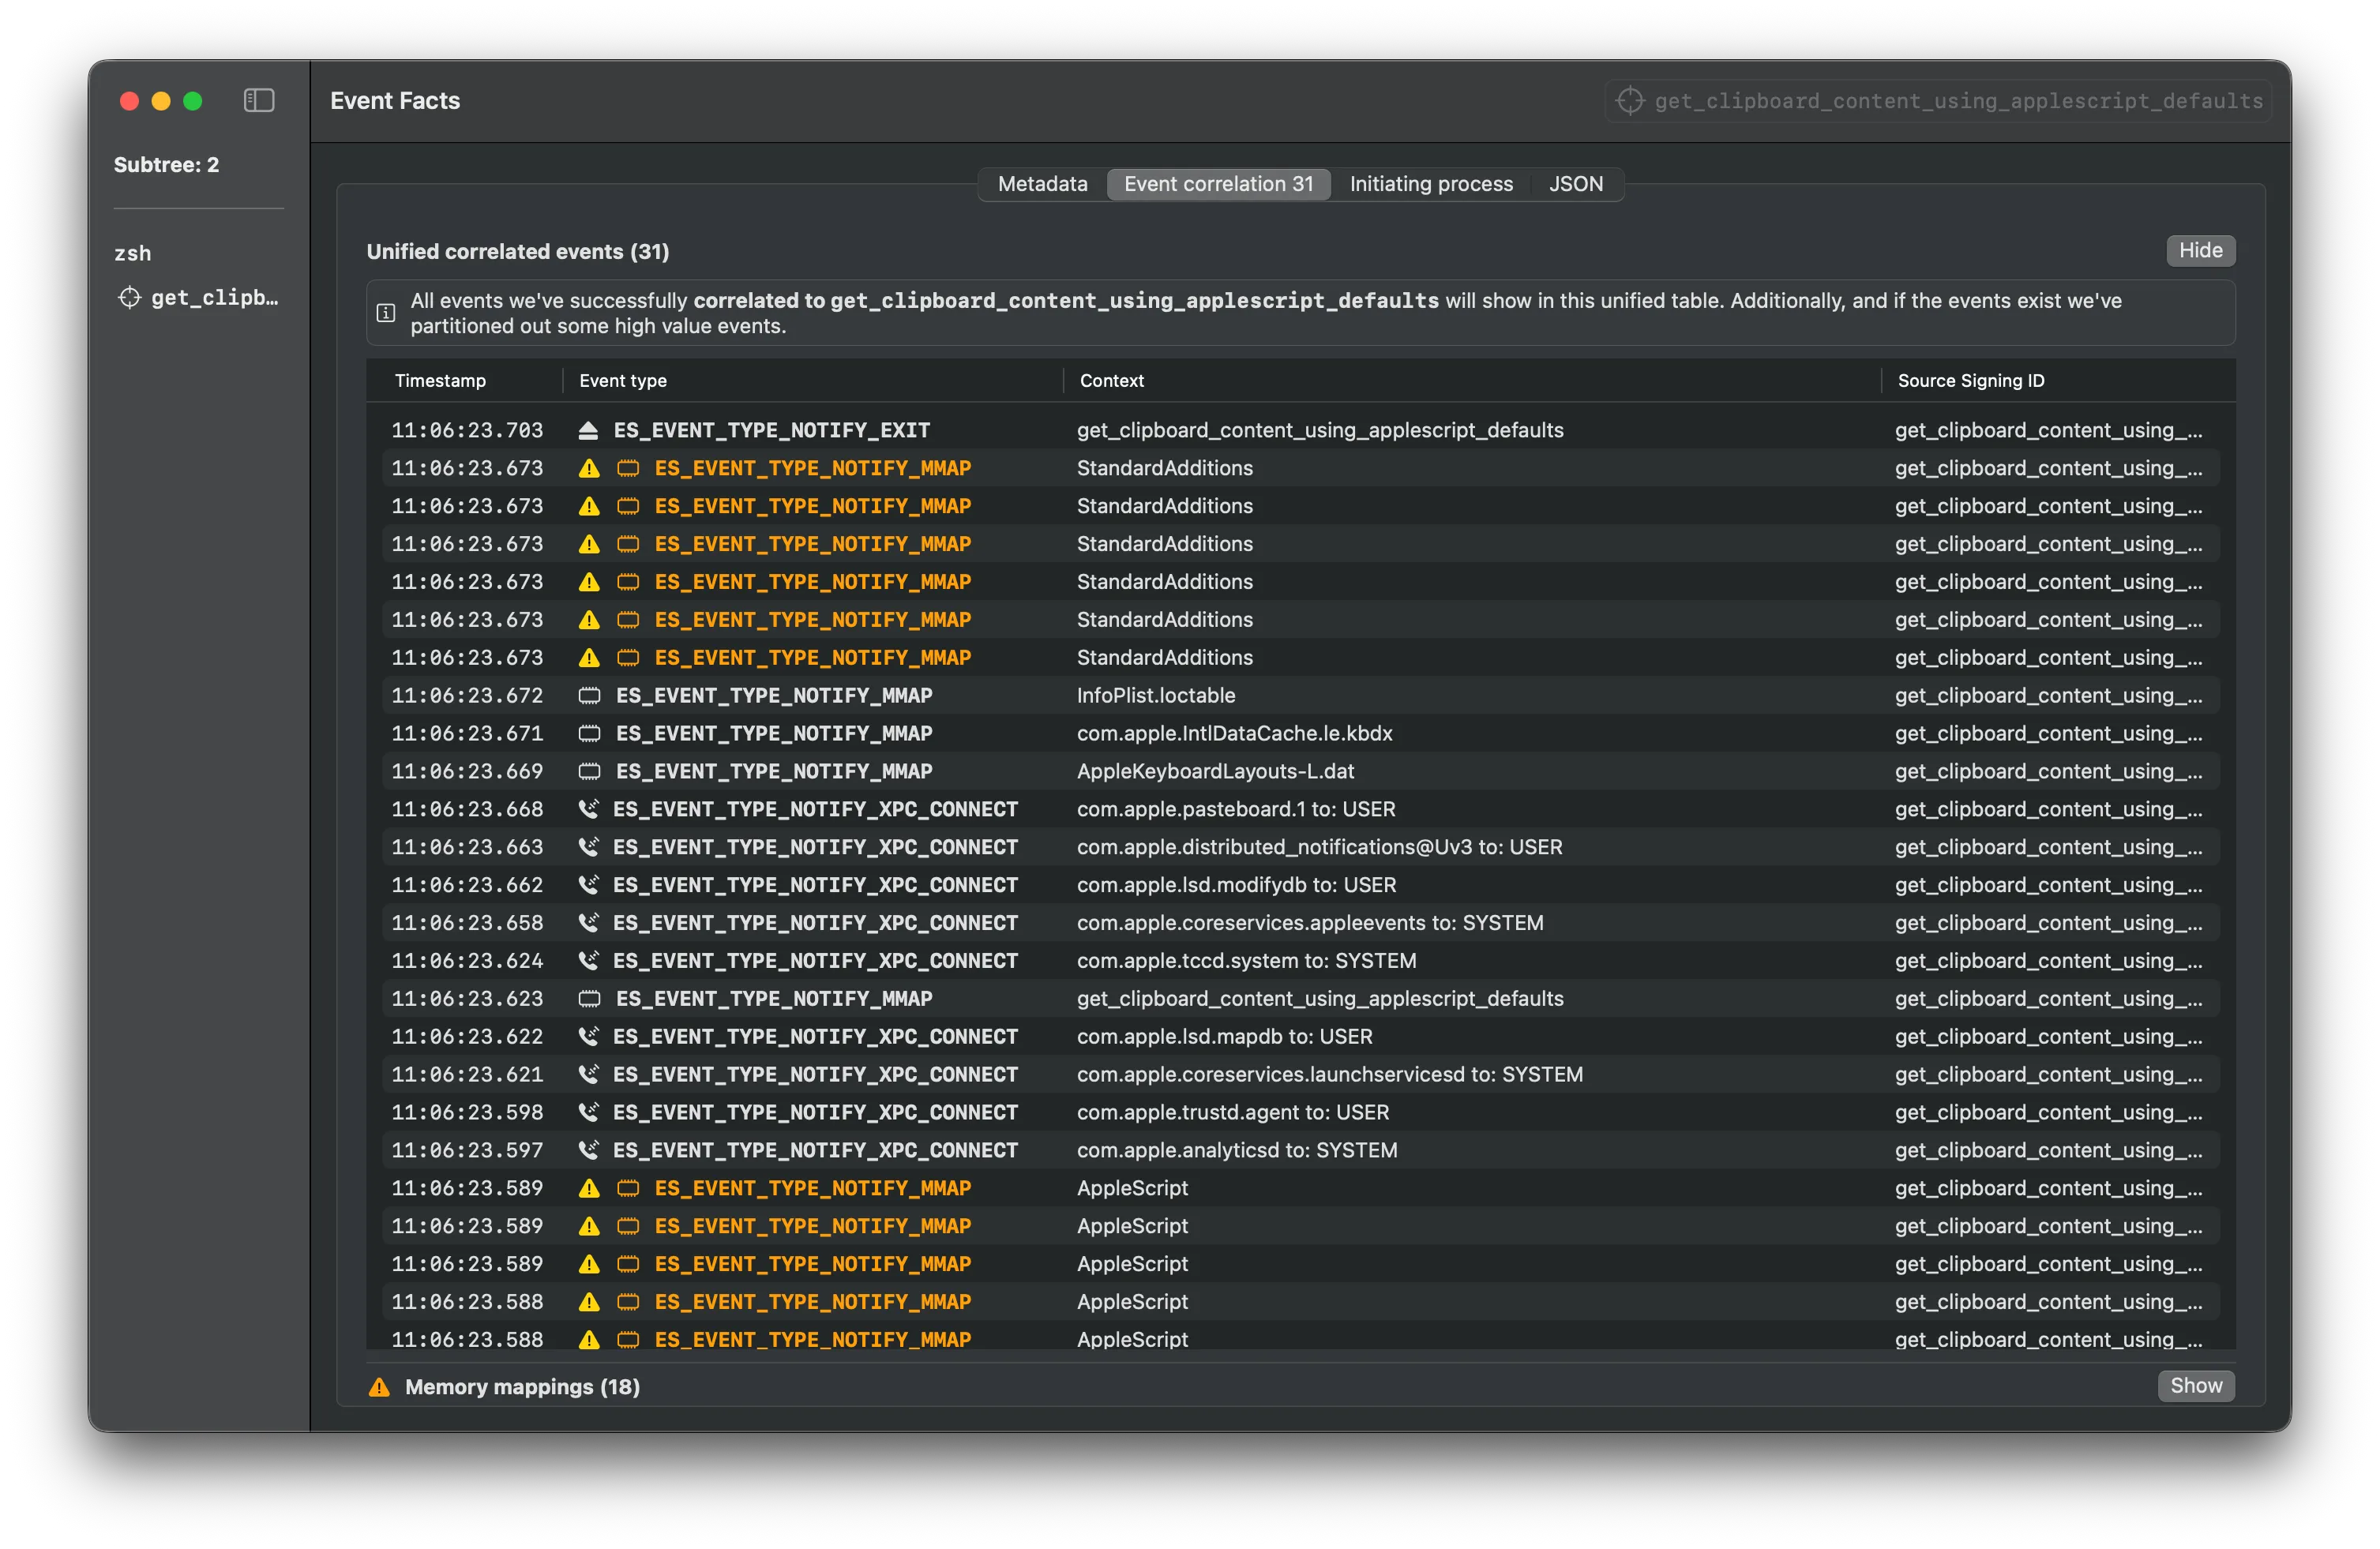Select the com.apple.analyticsd XPC_CONNECT row

coord(1236,1150)
